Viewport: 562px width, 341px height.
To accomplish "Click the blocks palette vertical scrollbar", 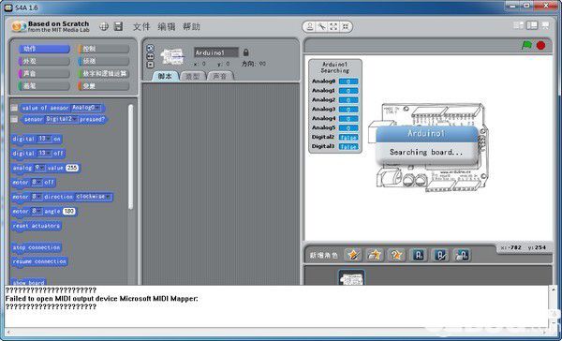I will click(130, 156).
